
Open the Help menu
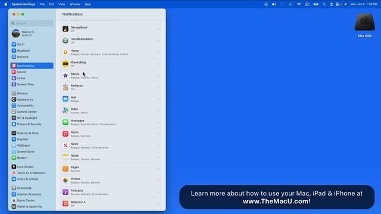[88, 4]
